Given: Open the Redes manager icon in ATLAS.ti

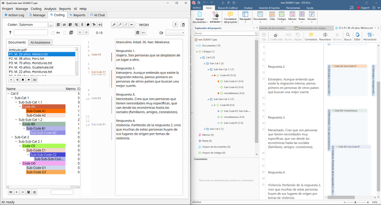Looking at the screenshot, I should coord(302,16).
